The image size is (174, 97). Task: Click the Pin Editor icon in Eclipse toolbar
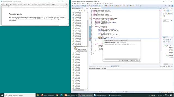[141, 6]
